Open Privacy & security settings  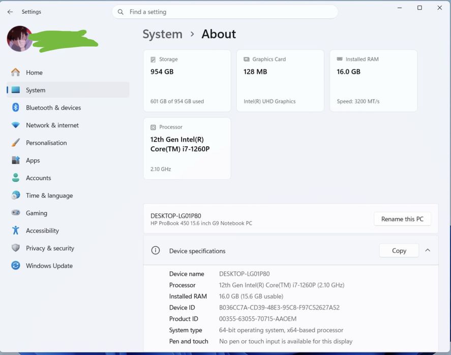(x=68, y=247)
